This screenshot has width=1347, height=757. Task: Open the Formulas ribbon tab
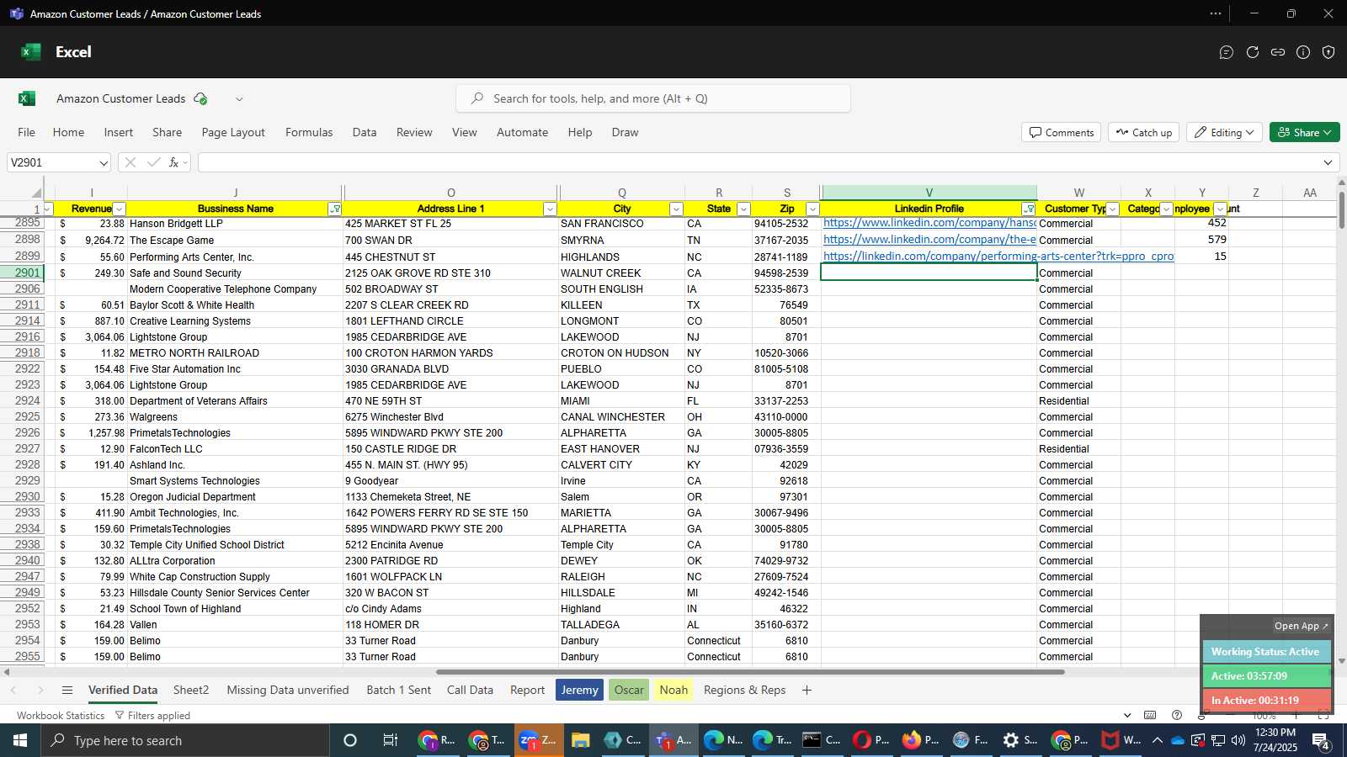click(x=309, y=132)
